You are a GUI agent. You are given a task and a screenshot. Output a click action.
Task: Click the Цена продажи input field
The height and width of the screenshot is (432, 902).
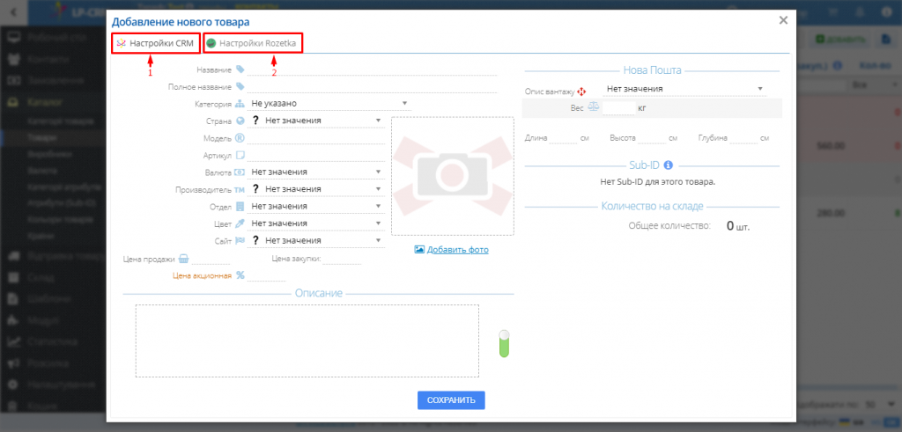tap(210, 259)
